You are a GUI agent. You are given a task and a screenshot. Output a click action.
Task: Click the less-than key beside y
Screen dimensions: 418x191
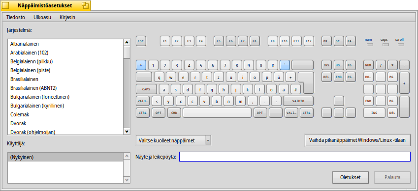click(x=157, y=101)
